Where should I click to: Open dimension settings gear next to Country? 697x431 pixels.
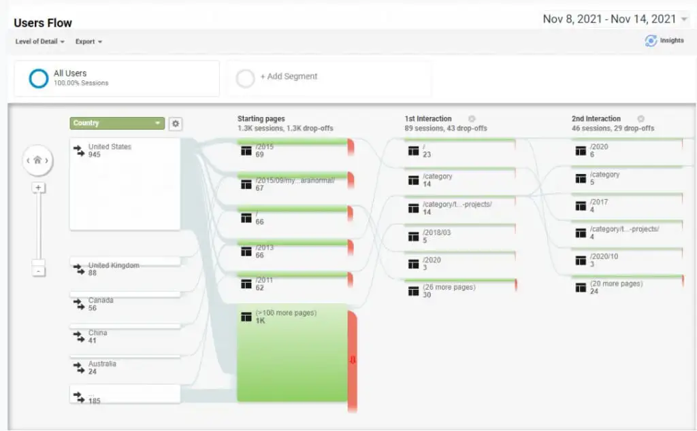coord(176,124)
